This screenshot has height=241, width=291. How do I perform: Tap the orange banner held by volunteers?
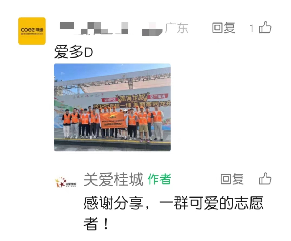click(114, 120)
